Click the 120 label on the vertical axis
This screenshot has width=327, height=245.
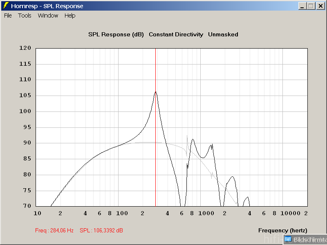tap(25, 48)
